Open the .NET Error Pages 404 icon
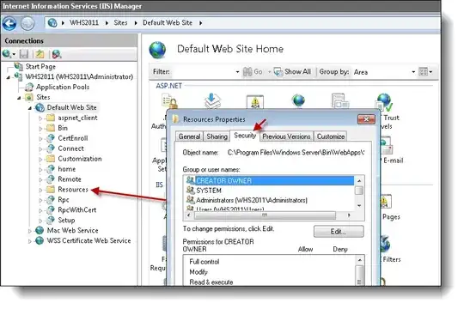Screen dimensions: 464x309 255,101
